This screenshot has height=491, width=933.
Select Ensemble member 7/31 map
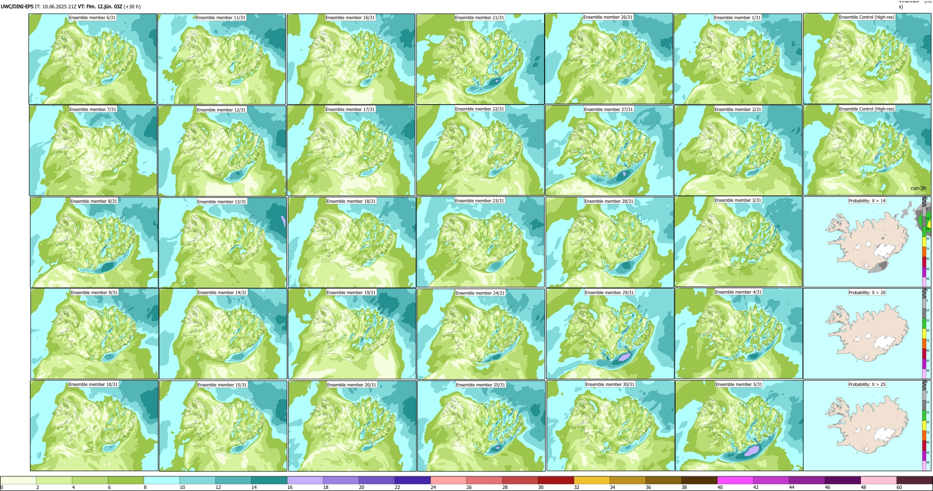(x=93, y=151)
